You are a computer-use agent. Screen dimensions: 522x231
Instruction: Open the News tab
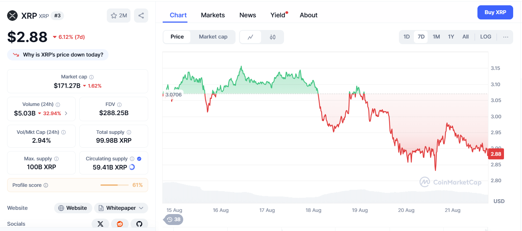click(x=247, y=15)
